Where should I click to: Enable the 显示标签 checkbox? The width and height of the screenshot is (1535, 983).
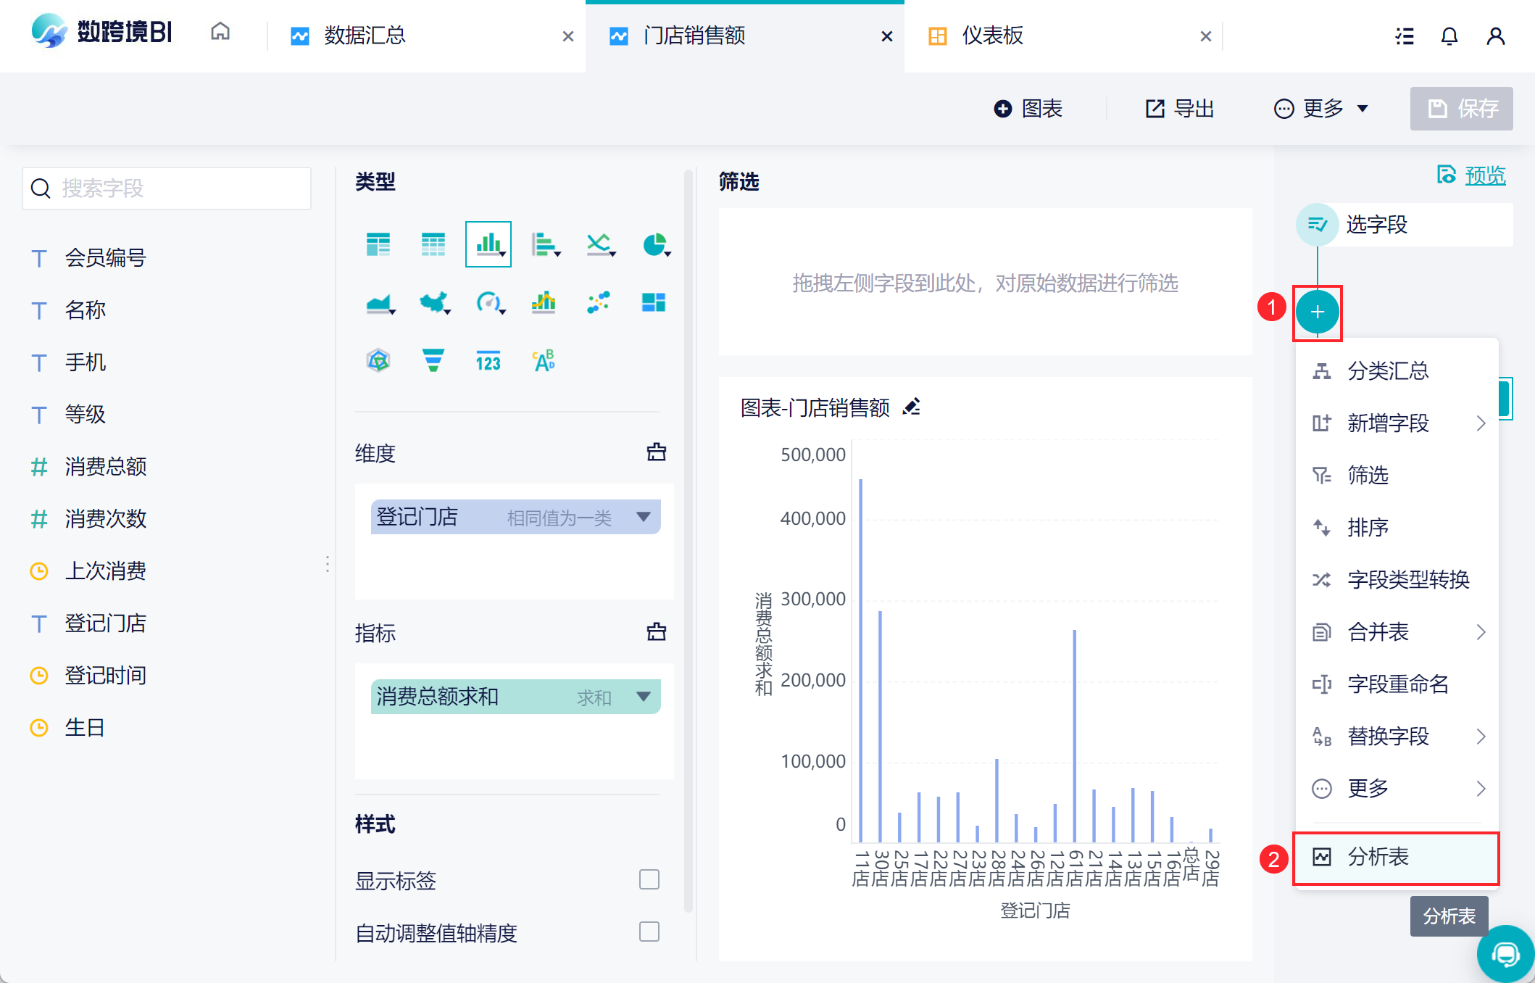(x=649, y=879)
